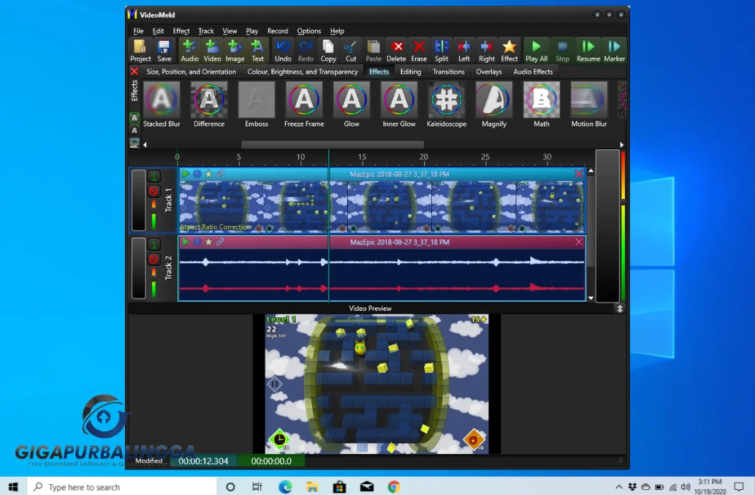Add a Text item from toolbar
The width and height of the screenshot is (755, 495).
tap(257, 50)
